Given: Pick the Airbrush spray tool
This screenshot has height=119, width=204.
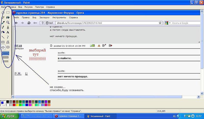Looking at the screenshot, I should (x=3, y=32).
